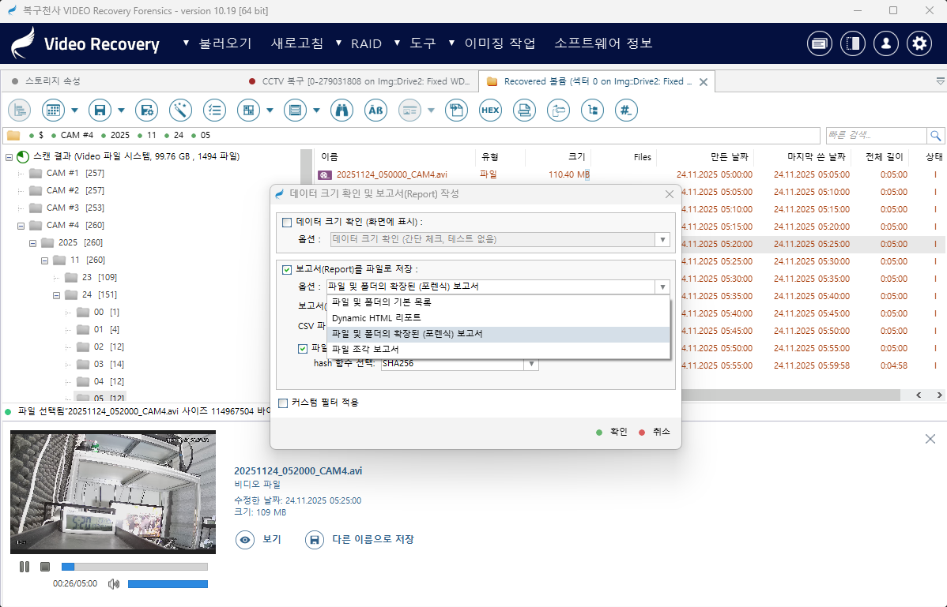947x607 pixels.
Task: Select Dynamic HTML 리포트 option
Action: pos(498,317)
